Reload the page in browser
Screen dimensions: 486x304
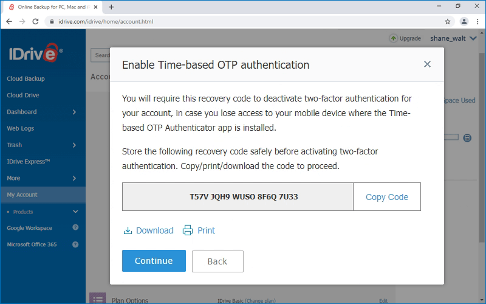click(35, 21)
